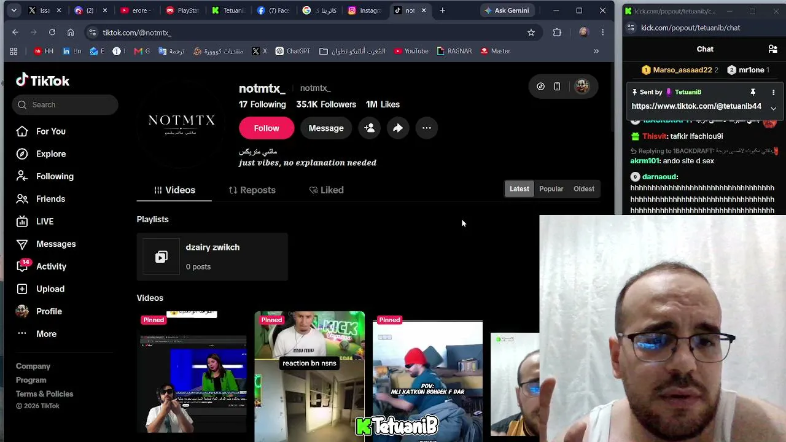Open the Friends section
The height and width of the screenshot is (442, 786).
[41, 199]
